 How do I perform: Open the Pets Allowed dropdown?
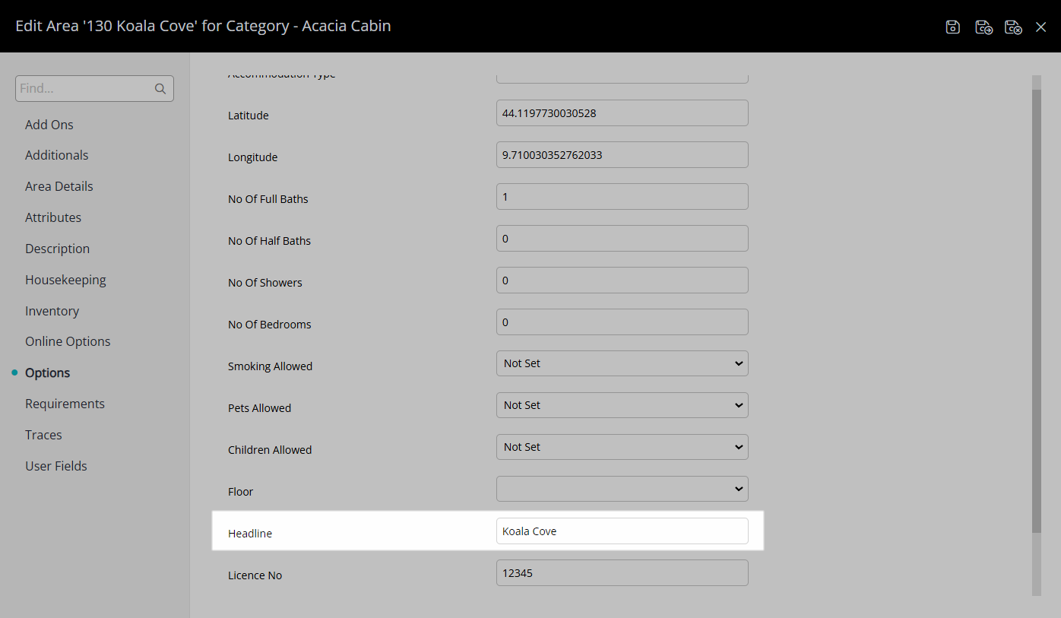click(622, 405)
